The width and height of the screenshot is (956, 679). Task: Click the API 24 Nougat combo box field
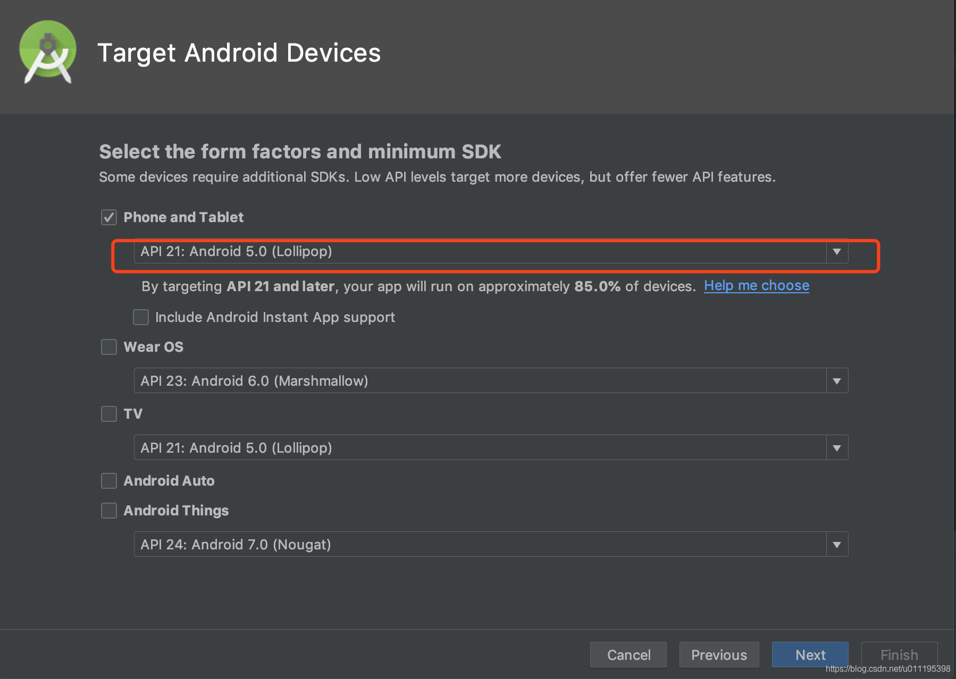491,545
